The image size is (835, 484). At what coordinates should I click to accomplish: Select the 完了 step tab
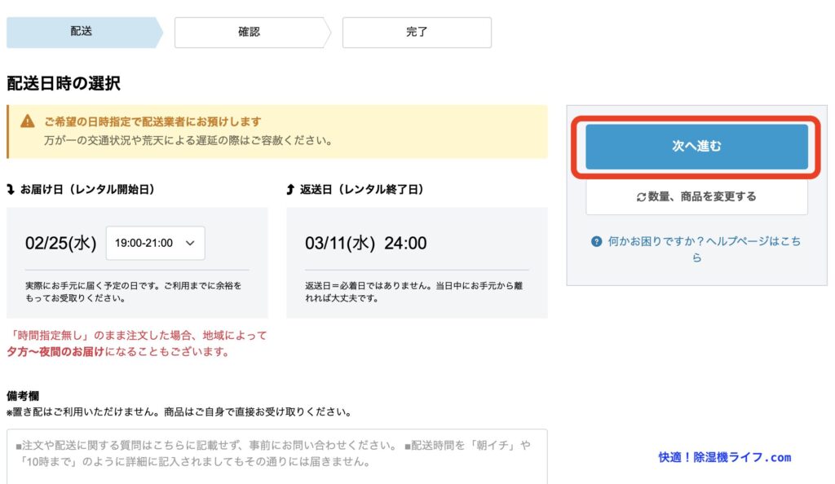[416, 33]
